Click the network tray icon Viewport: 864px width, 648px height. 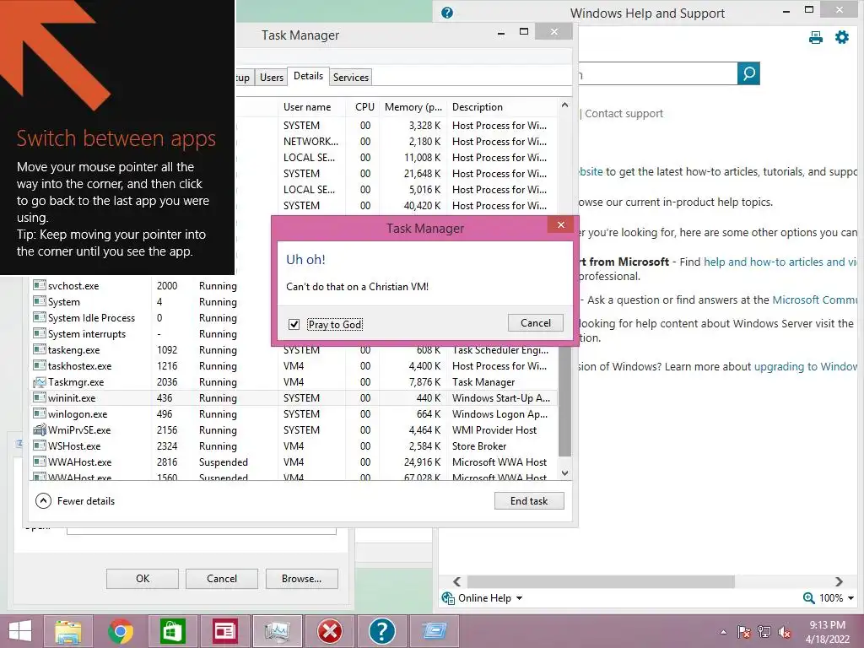click(764, 632)
